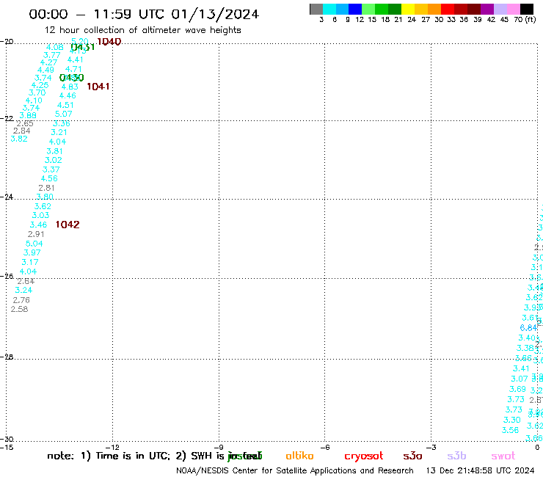This screenshot has width=543, height=477.
Task: Click the s3a pass time label 1042
Action: coord(68,225)
